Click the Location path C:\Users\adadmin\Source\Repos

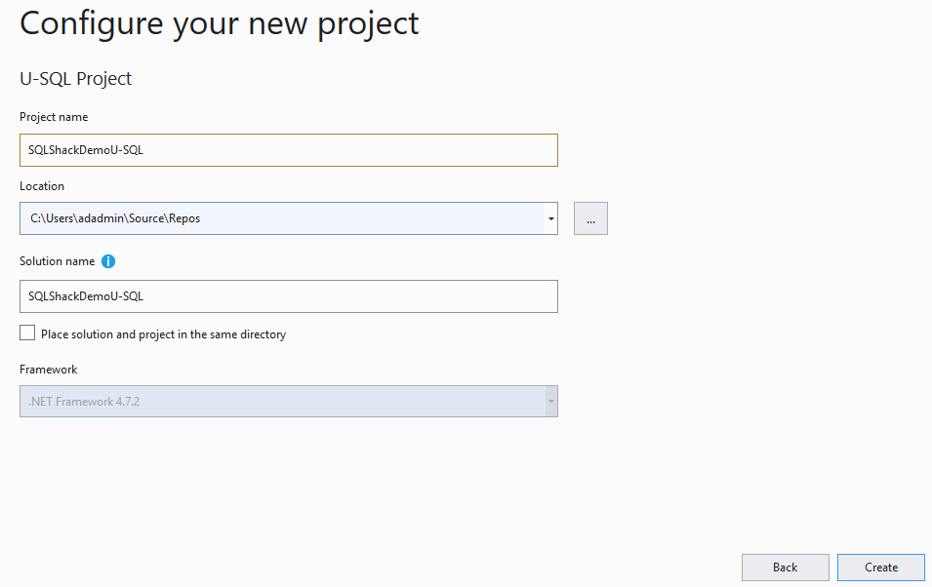point(115,218)
